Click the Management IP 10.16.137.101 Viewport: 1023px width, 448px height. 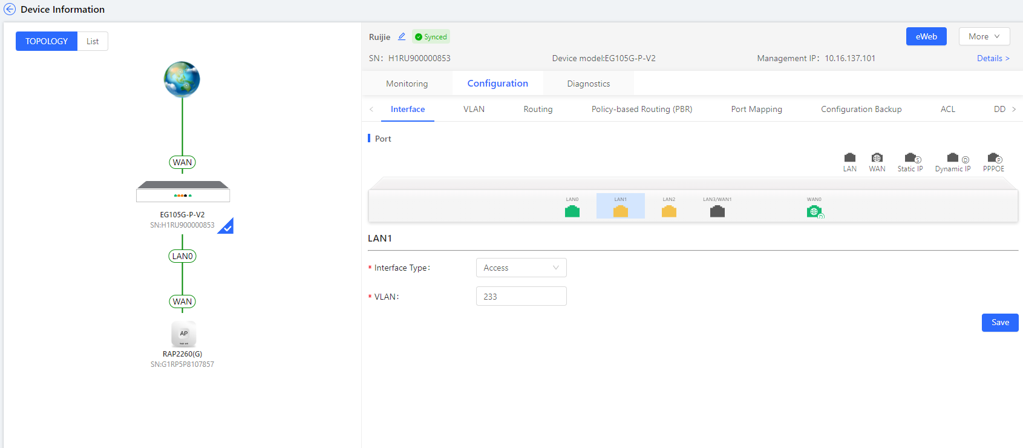(850, 58)
